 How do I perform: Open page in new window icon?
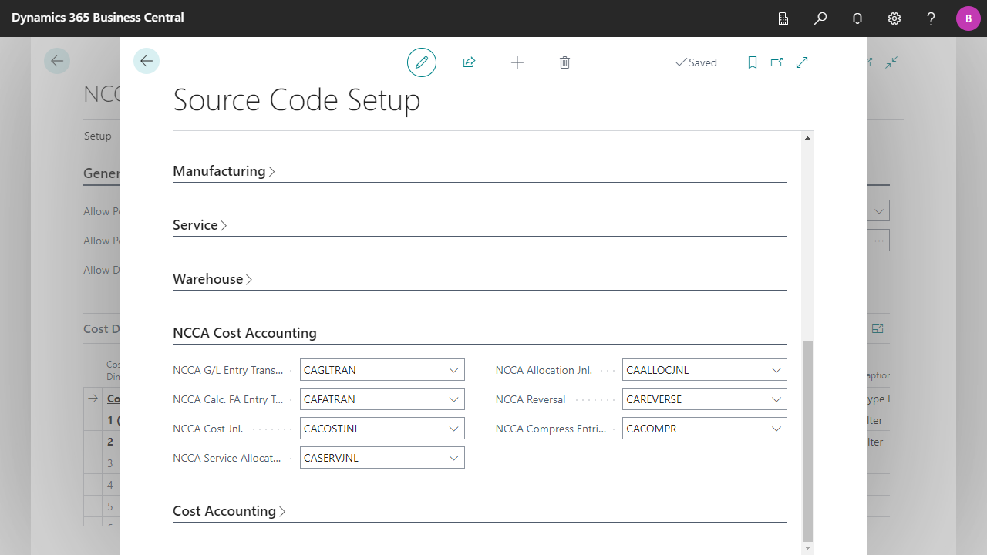776,62
